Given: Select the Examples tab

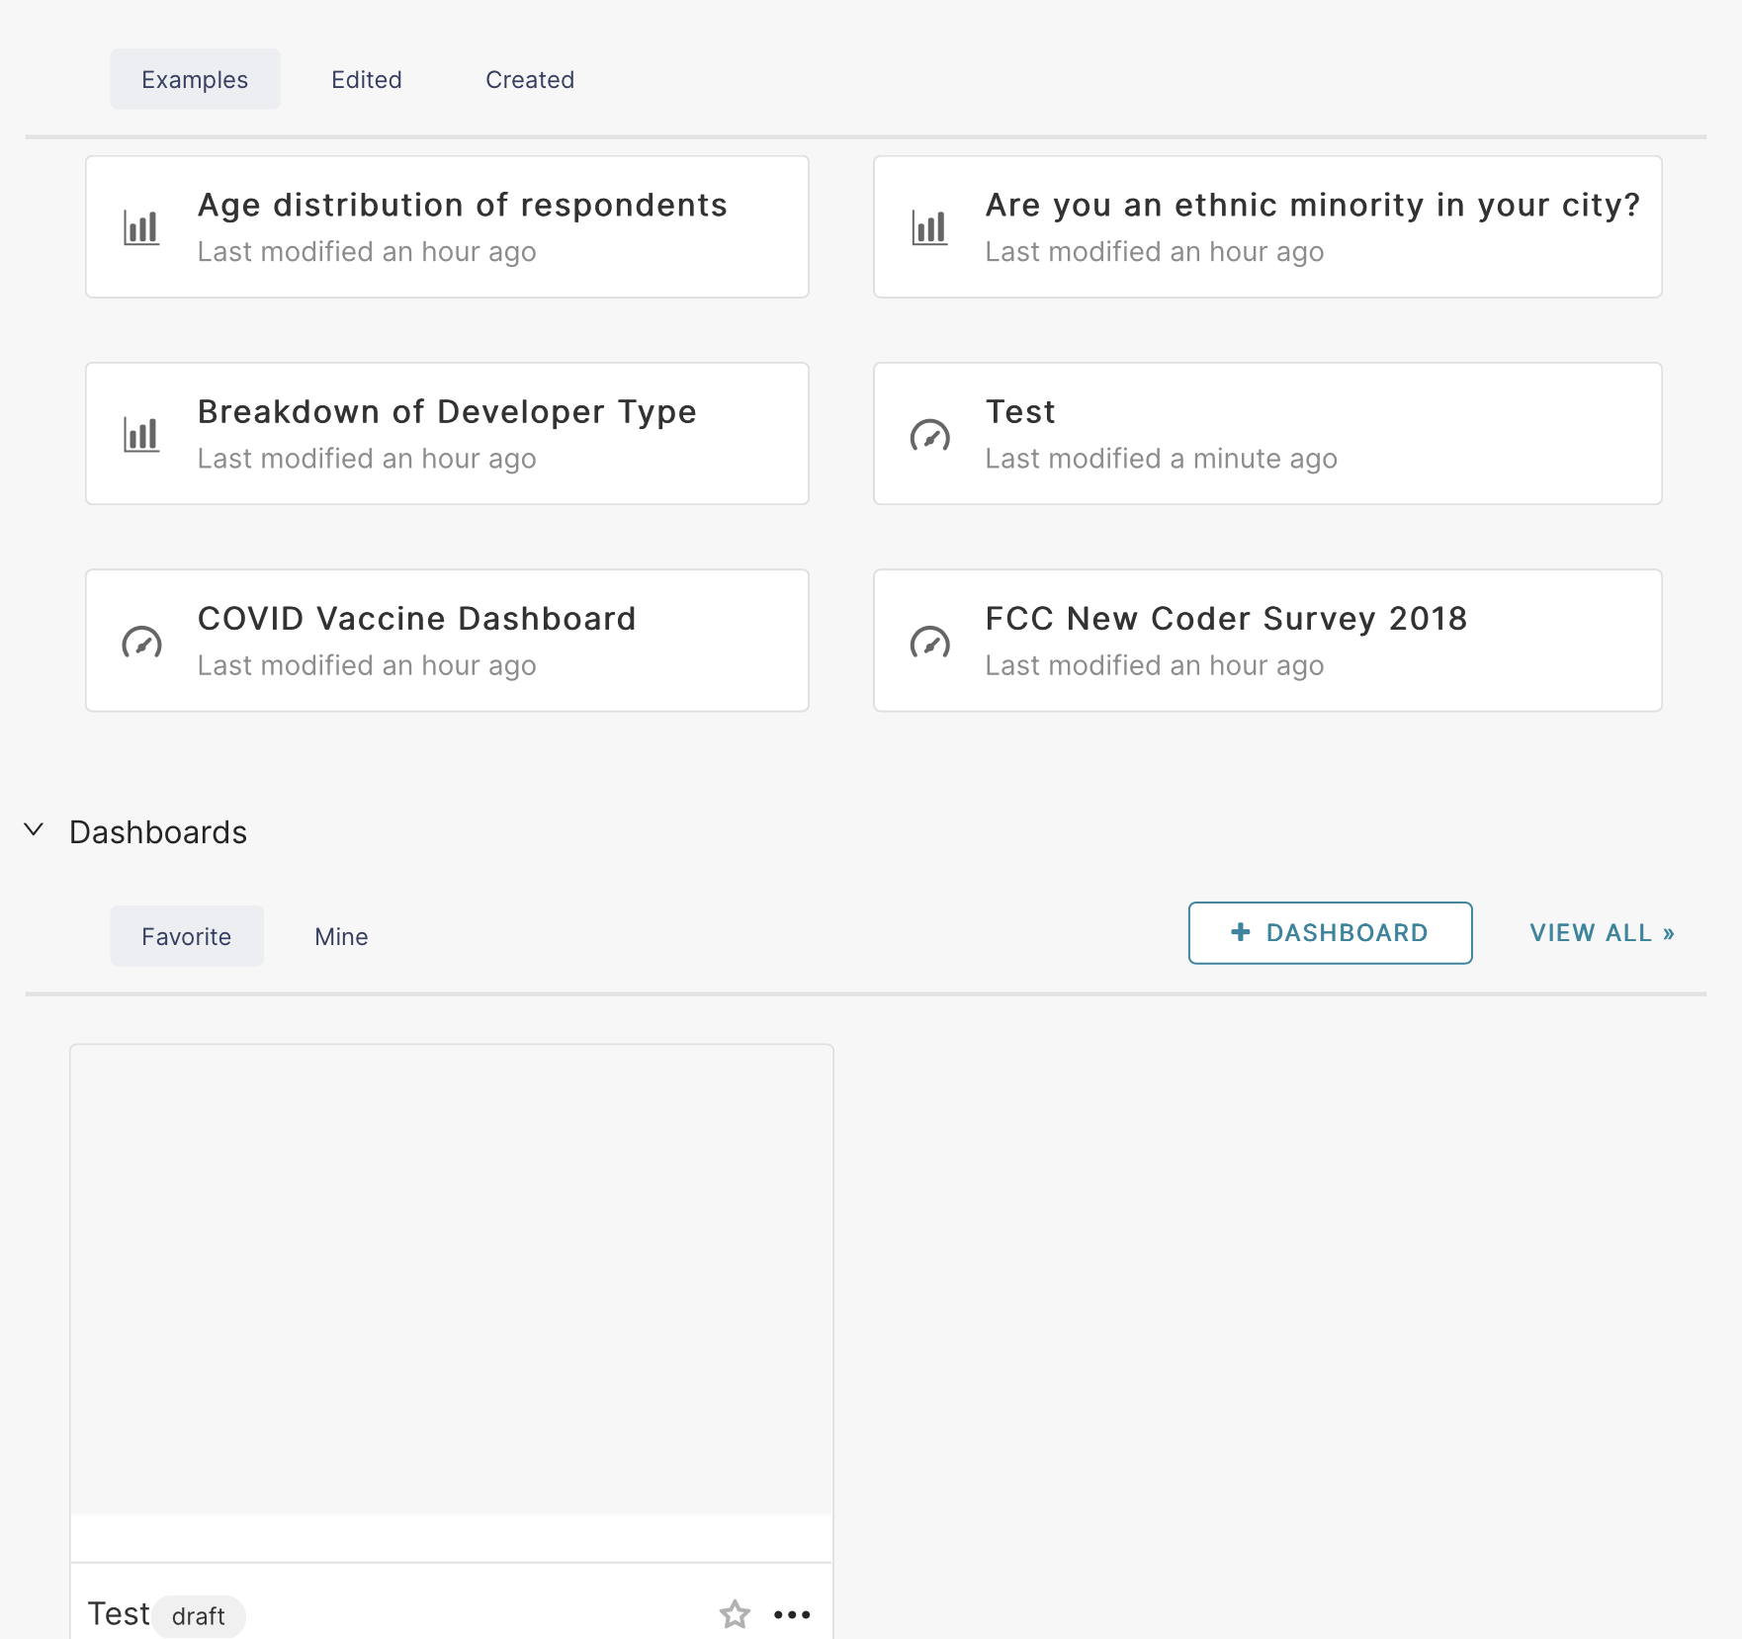Looking at the screenshot, I should click(195, 79).
